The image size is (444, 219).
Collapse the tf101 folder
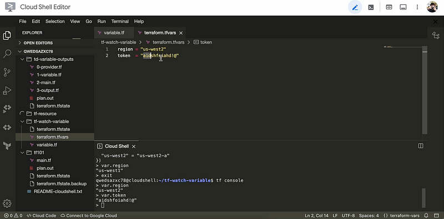click(x=54, y=152)
